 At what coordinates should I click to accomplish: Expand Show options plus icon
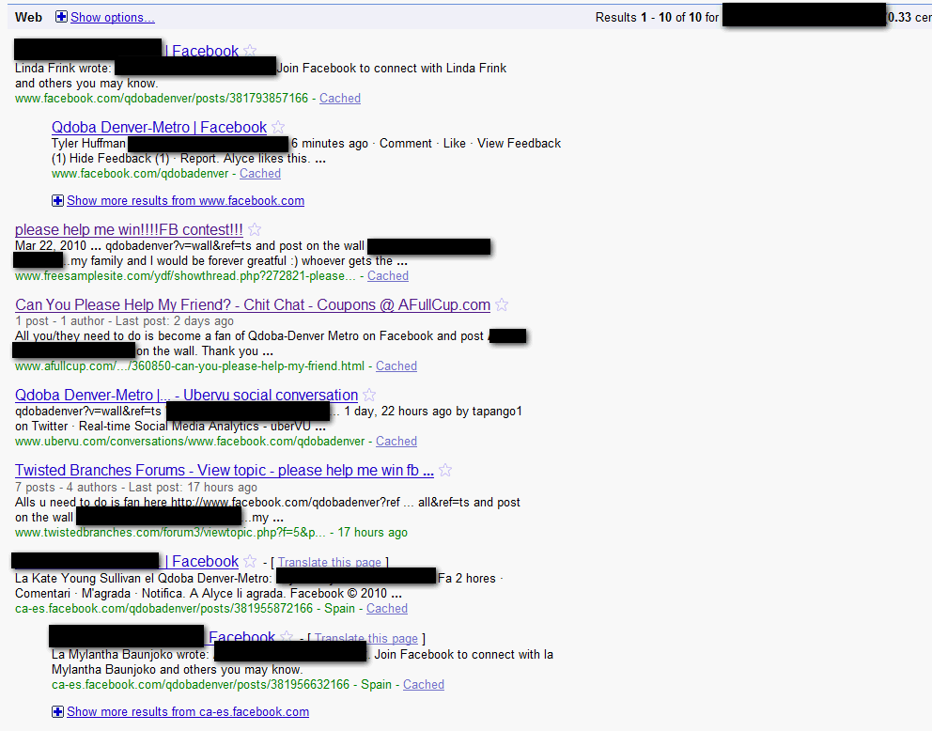point(61,17)
